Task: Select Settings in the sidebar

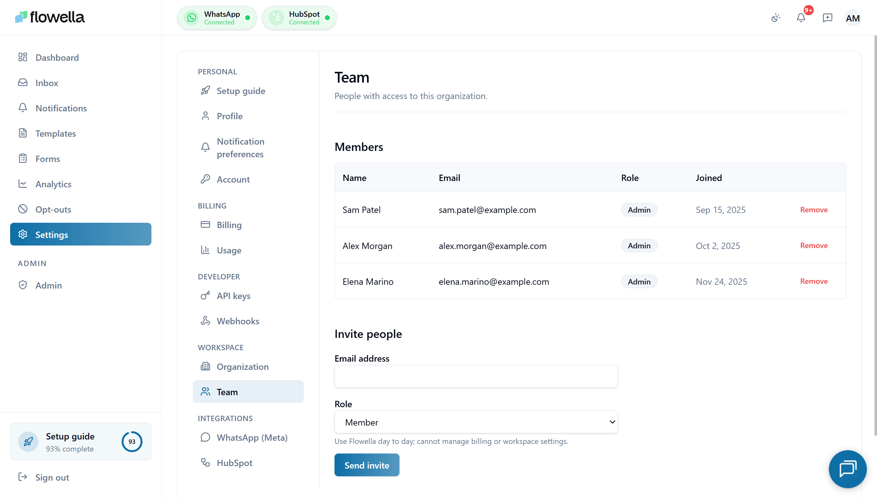Action: (81, 234)
